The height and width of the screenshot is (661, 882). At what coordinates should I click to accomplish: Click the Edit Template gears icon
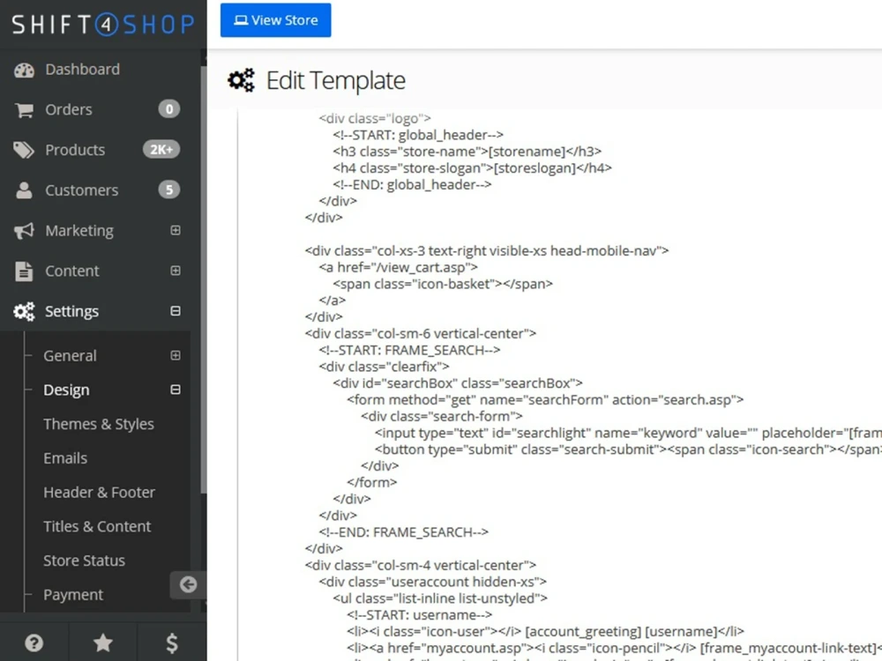click(x=241, y=80)
